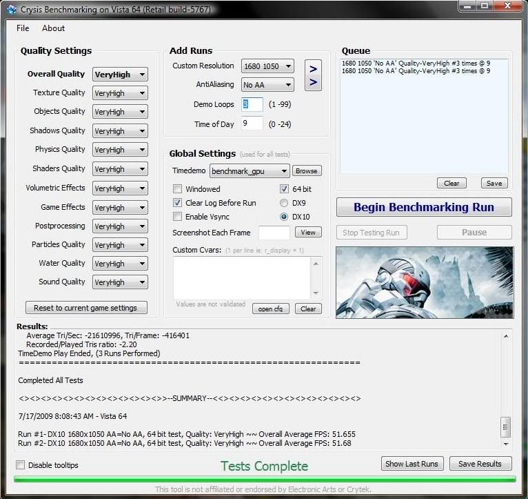Click the Crysis nanosuit preview image
Screen dimensions: 528x499
click(425, 282)
